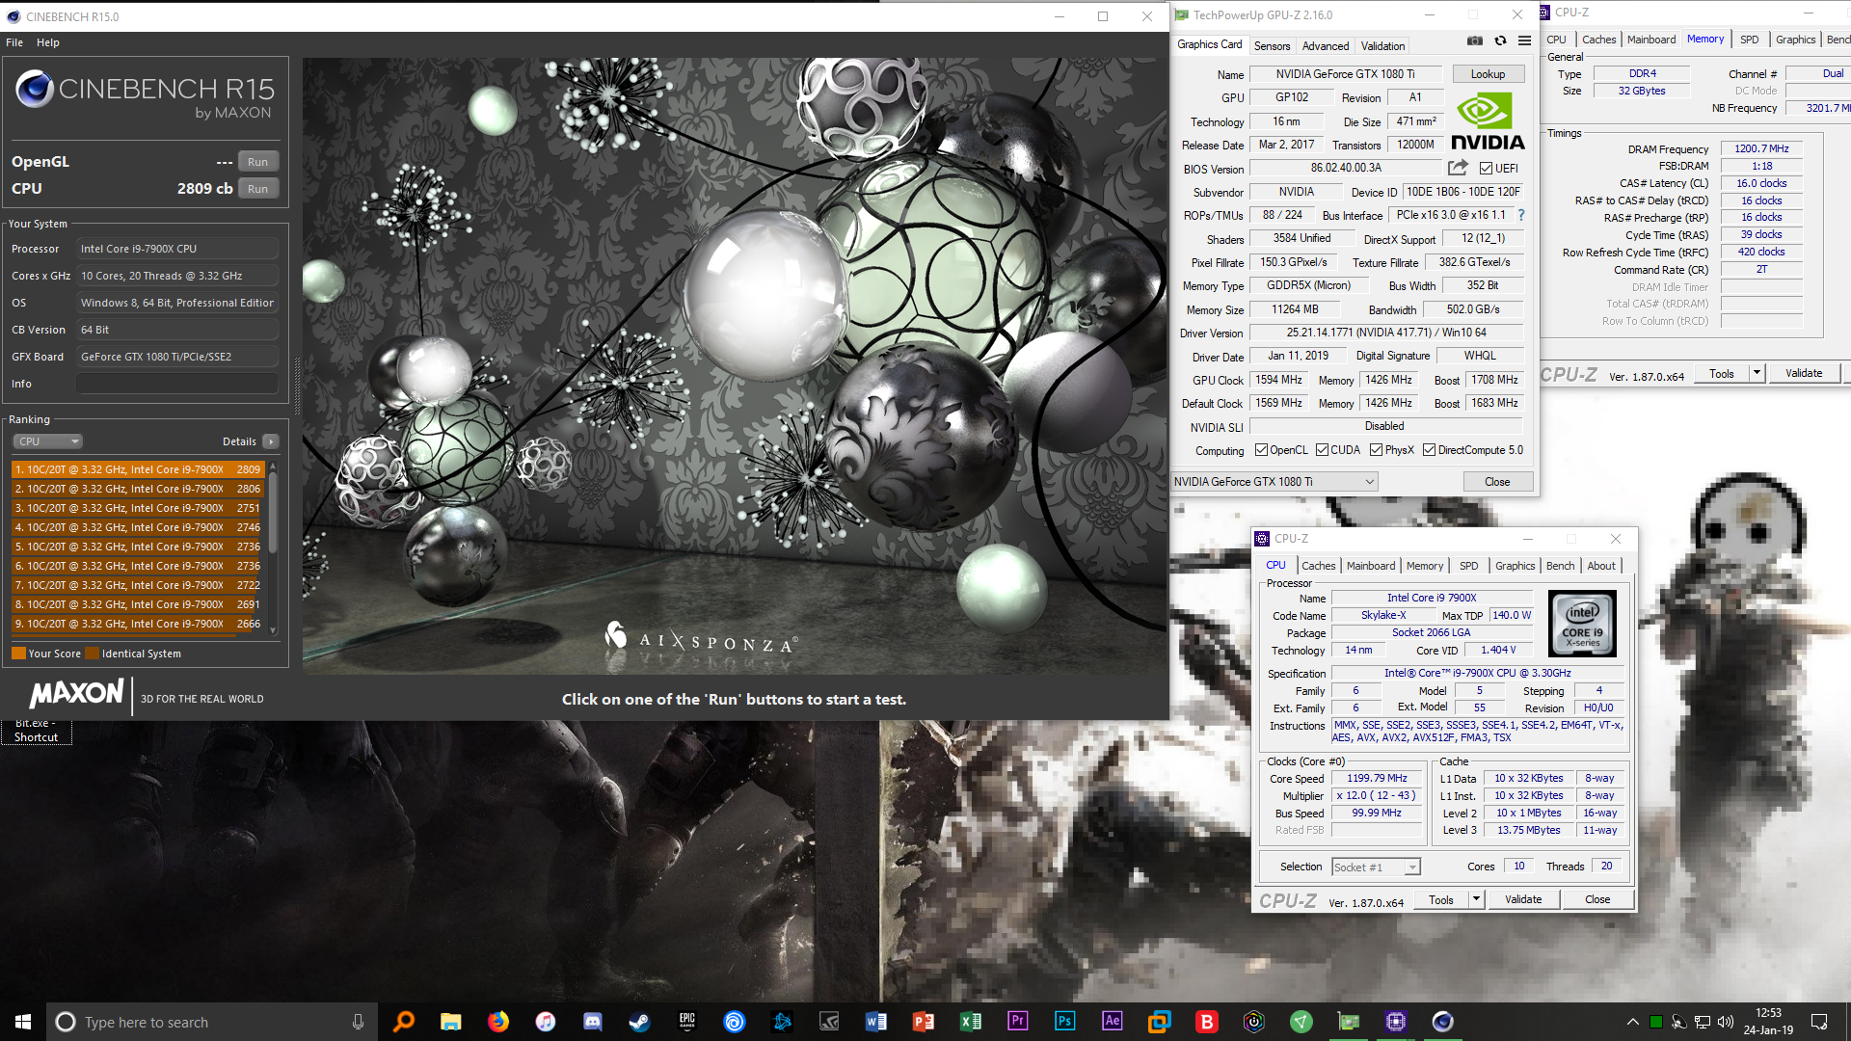The width and height of the screenshot is (1851, 1041).
Task: Click the Identical System legend swatch
Action: click(93, 654)
